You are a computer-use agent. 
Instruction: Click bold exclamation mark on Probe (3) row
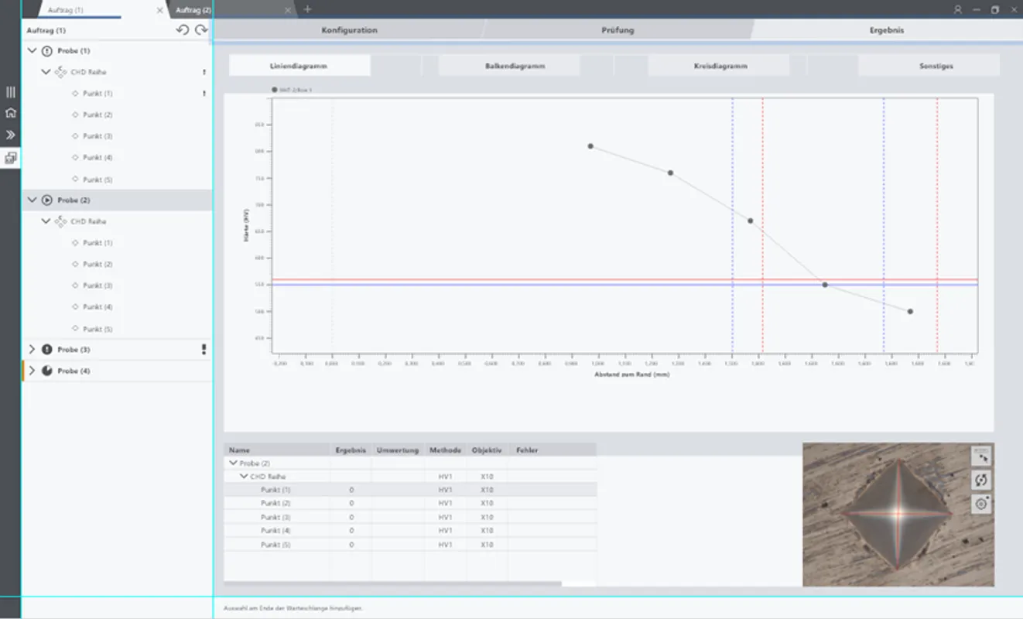(x=204, y=350)
